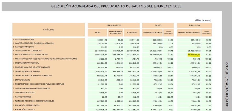This screenshot has width=233, height=111.
Task: Click the page title Ejecución Acumulada del Presupuesto
Action: 116,6
